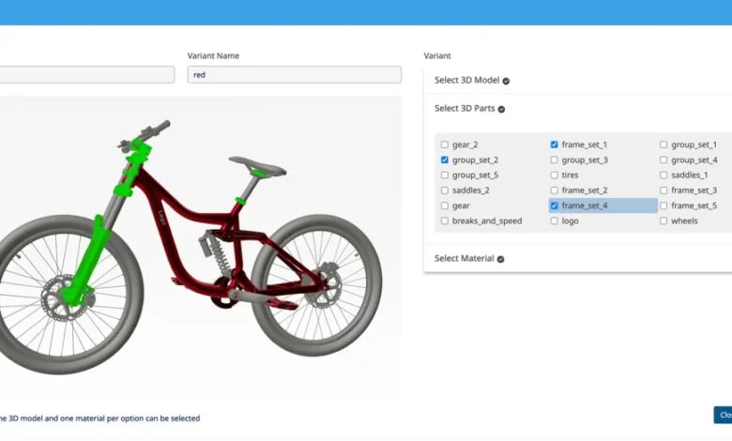Click the checkmark icon beside Select 3D Model
Viewport: 732px width, 441px height.
click(x=506, y=81)
